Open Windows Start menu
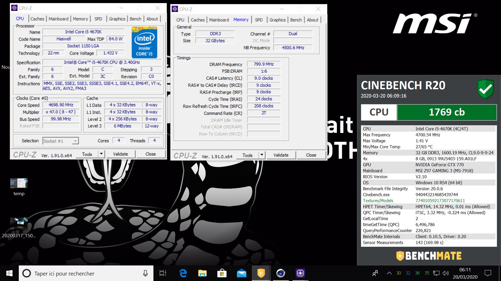 coord(9,273)
